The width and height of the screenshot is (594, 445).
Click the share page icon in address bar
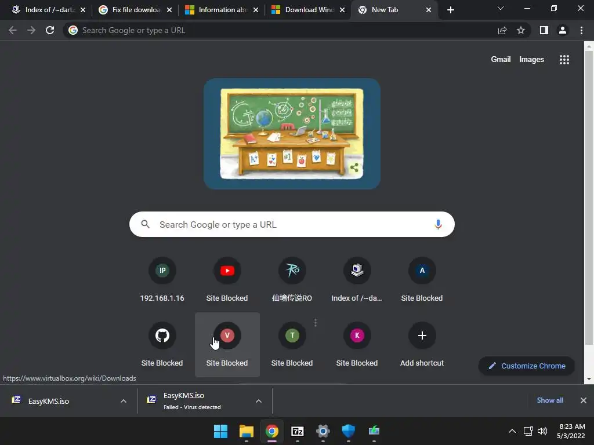502,30
